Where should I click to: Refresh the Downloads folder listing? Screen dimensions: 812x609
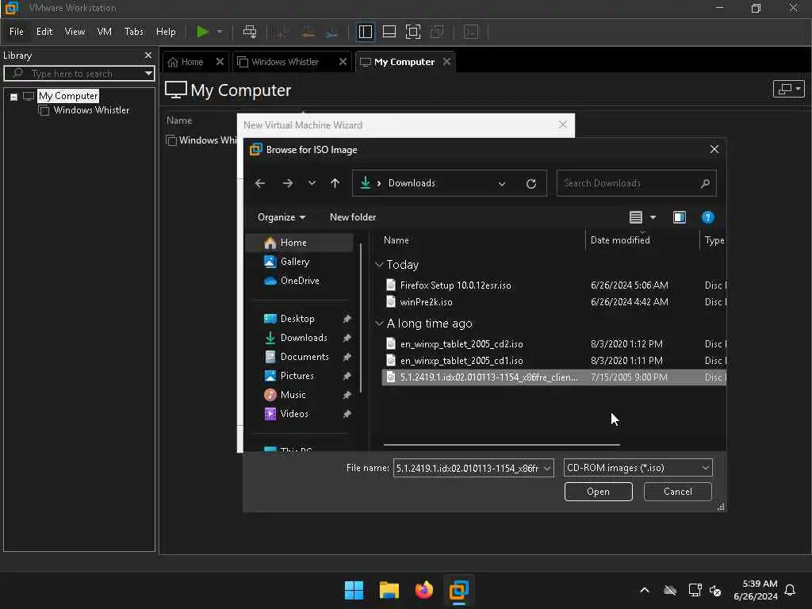point(530,184)
